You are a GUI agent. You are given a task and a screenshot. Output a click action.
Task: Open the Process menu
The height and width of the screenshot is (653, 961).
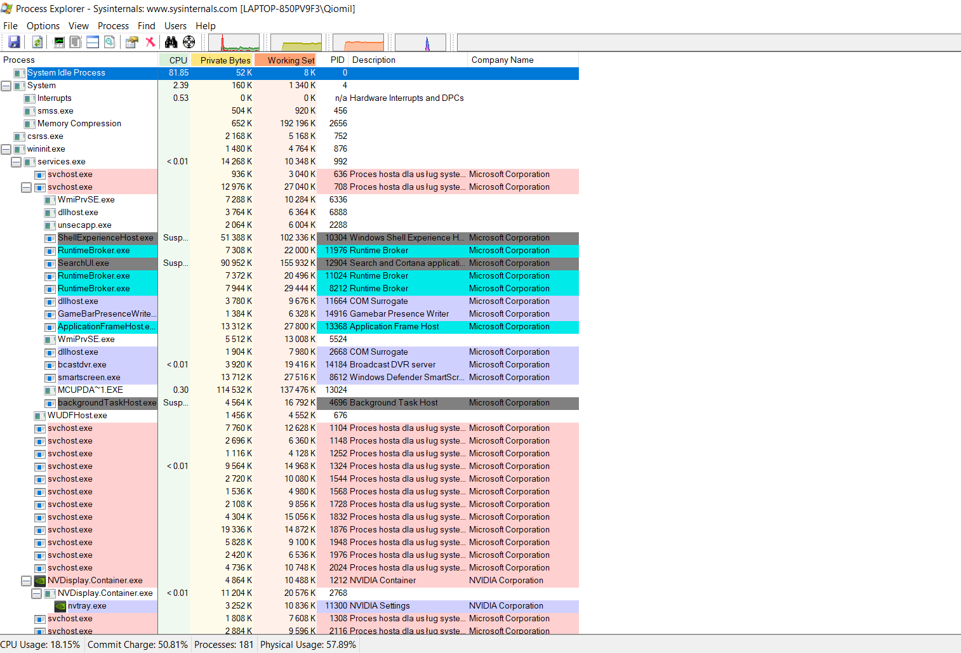point(114,26)
